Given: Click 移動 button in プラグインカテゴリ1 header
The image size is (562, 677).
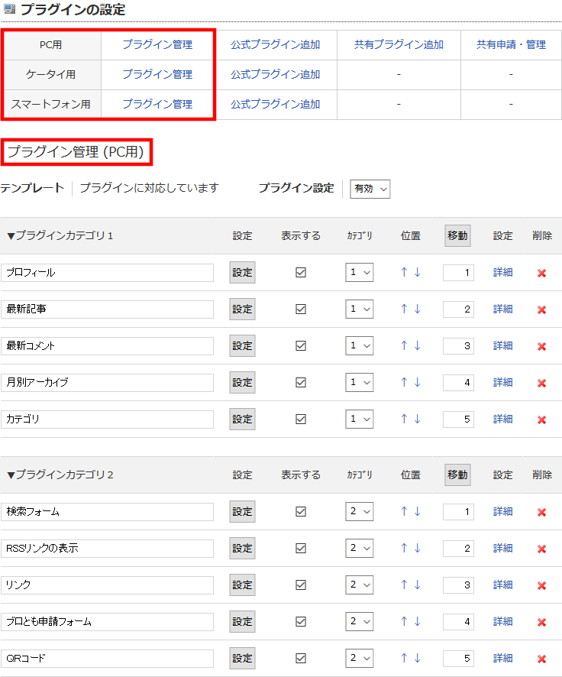Looking at the screenshot, I should (457, 236).
